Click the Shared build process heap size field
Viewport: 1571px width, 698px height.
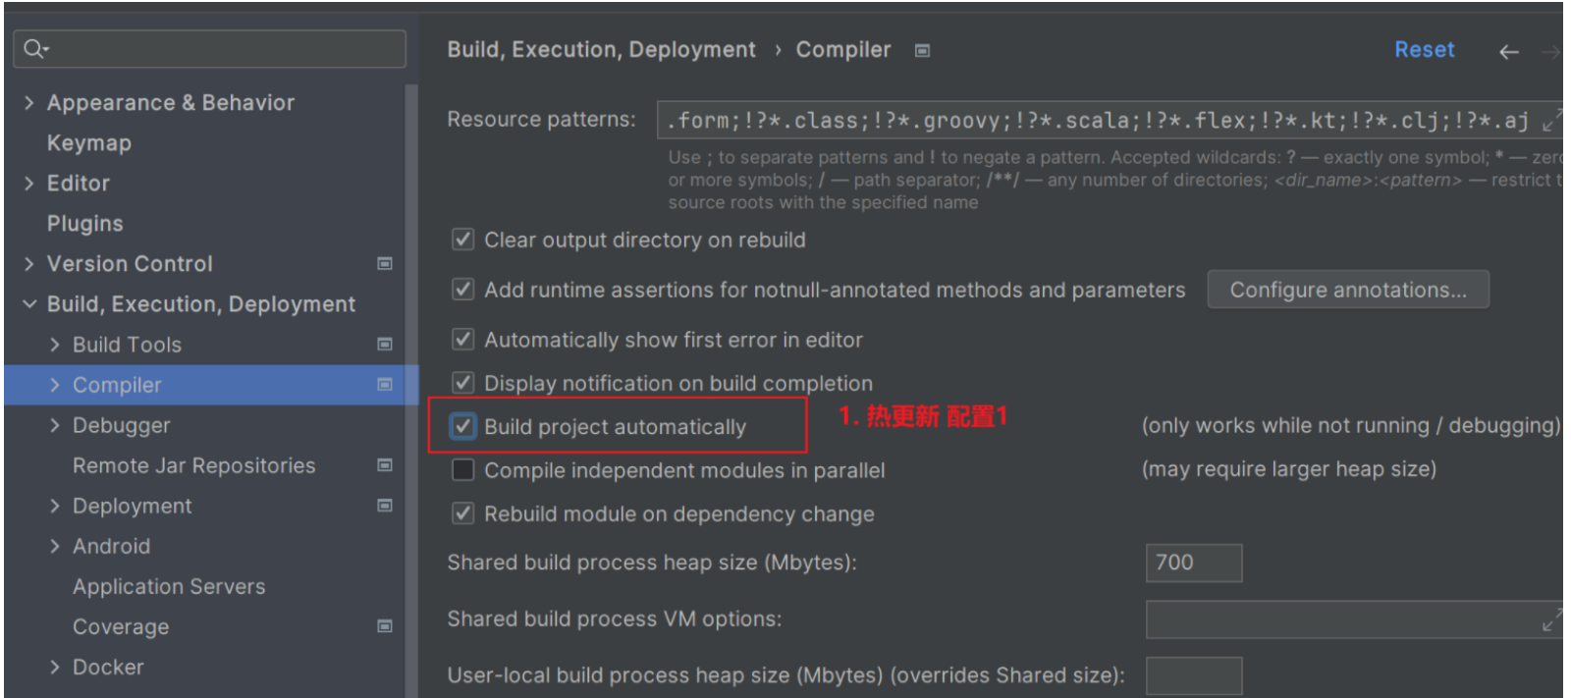click(1194, 563)
